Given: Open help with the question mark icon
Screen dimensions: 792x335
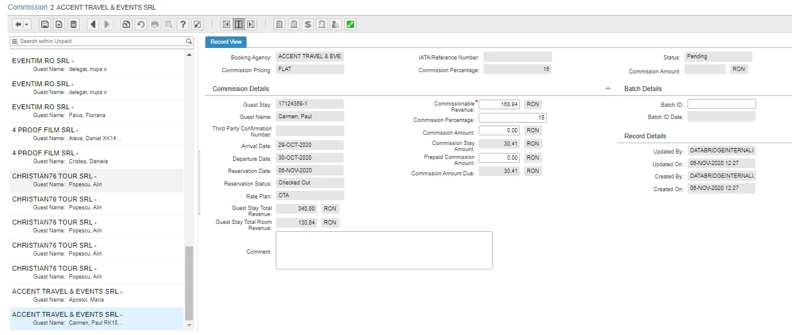Looking at the screenshot, I should pos(182,24).
